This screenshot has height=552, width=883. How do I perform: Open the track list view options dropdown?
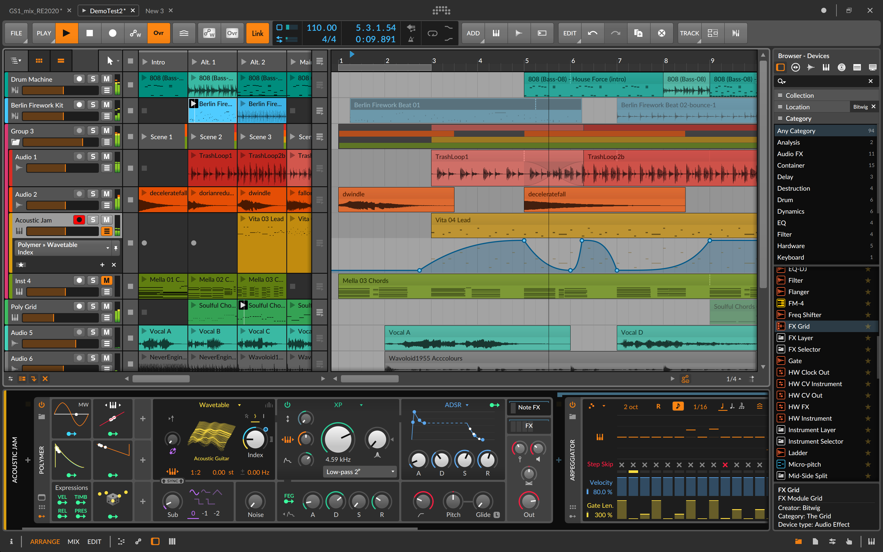pyautogui.click(x=16, y=61)
